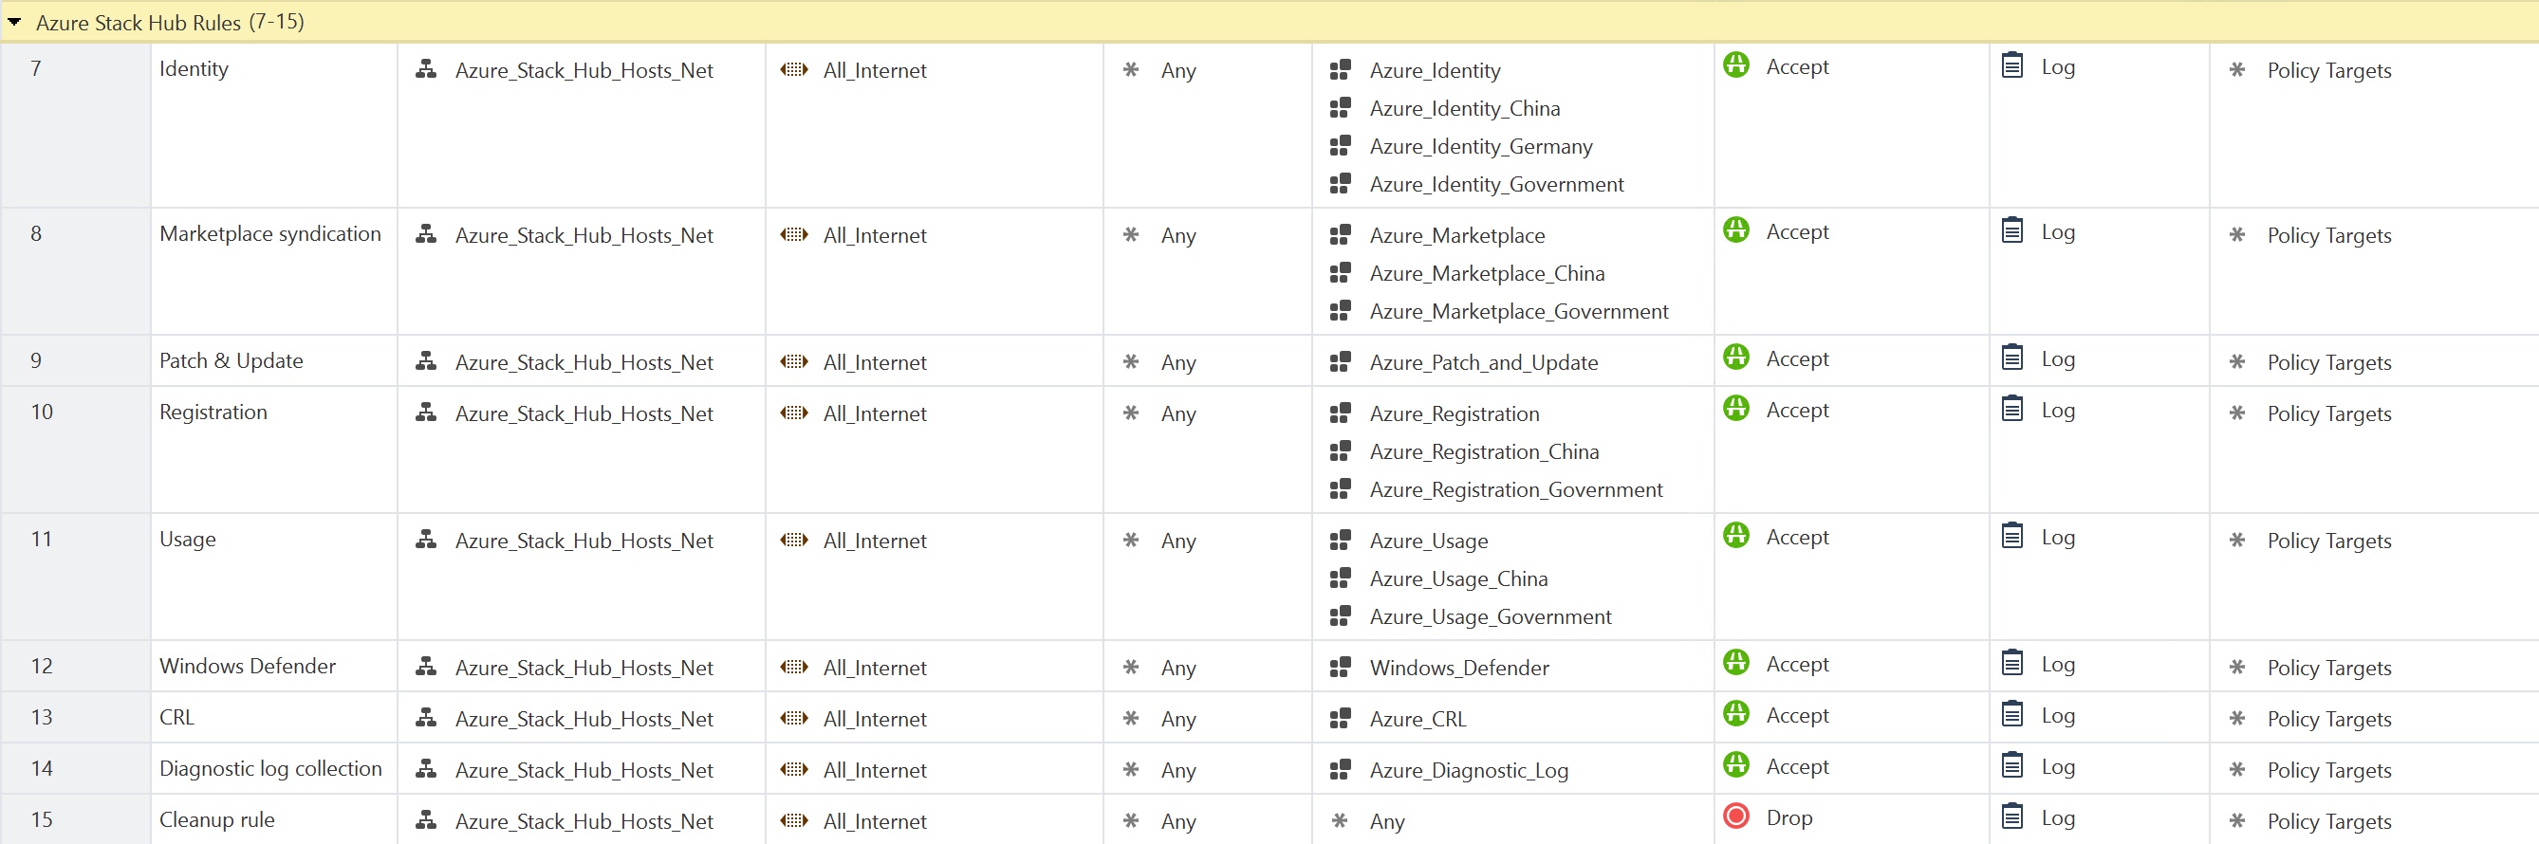Click VPN Any text in rule 13
The width and height of the screenshot is (2539, 844).
[1177, 720]
